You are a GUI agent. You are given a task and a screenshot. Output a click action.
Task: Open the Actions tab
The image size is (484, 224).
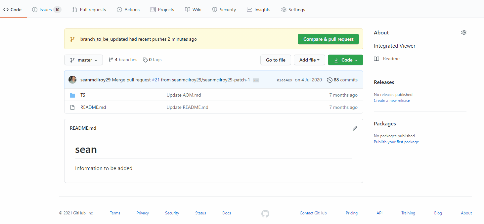coord(128,10)
